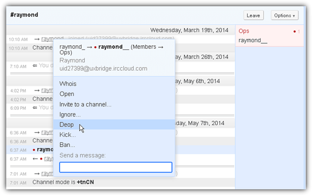Click the bold raymond__ nick in popup header
Image resolution: width=312 pixels, height=195 pixels.
[113, 47]
